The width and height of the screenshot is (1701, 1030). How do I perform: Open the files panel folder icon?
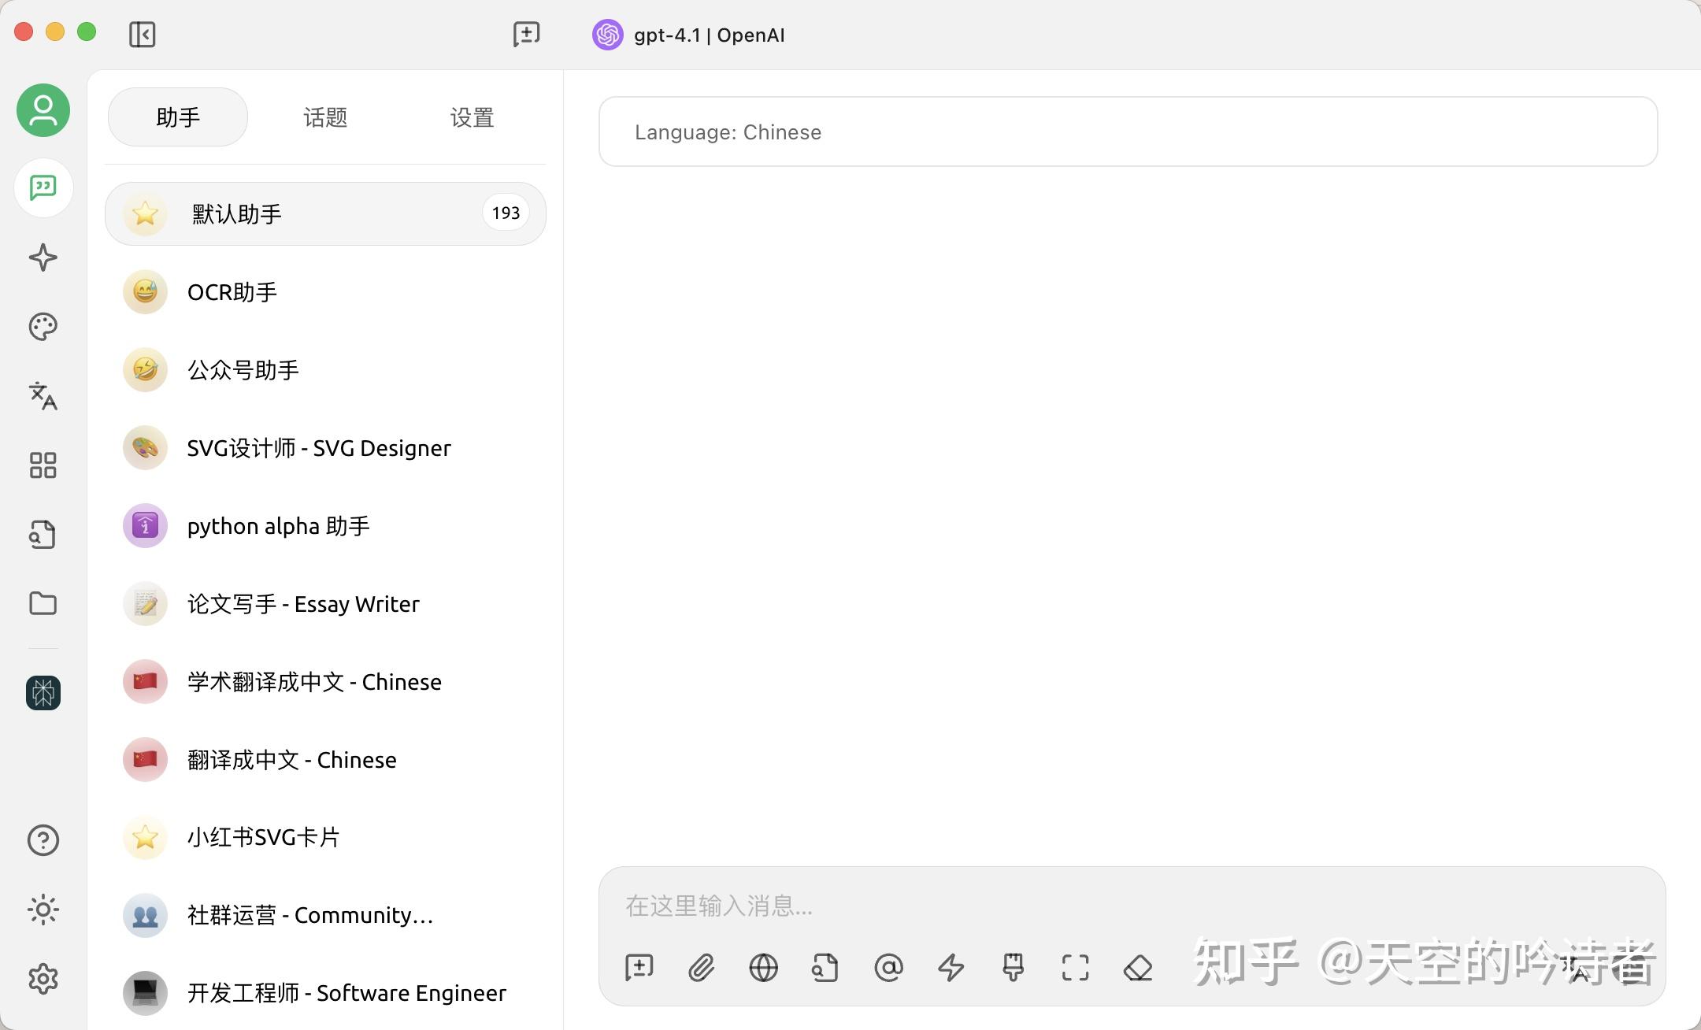[43, 603]
